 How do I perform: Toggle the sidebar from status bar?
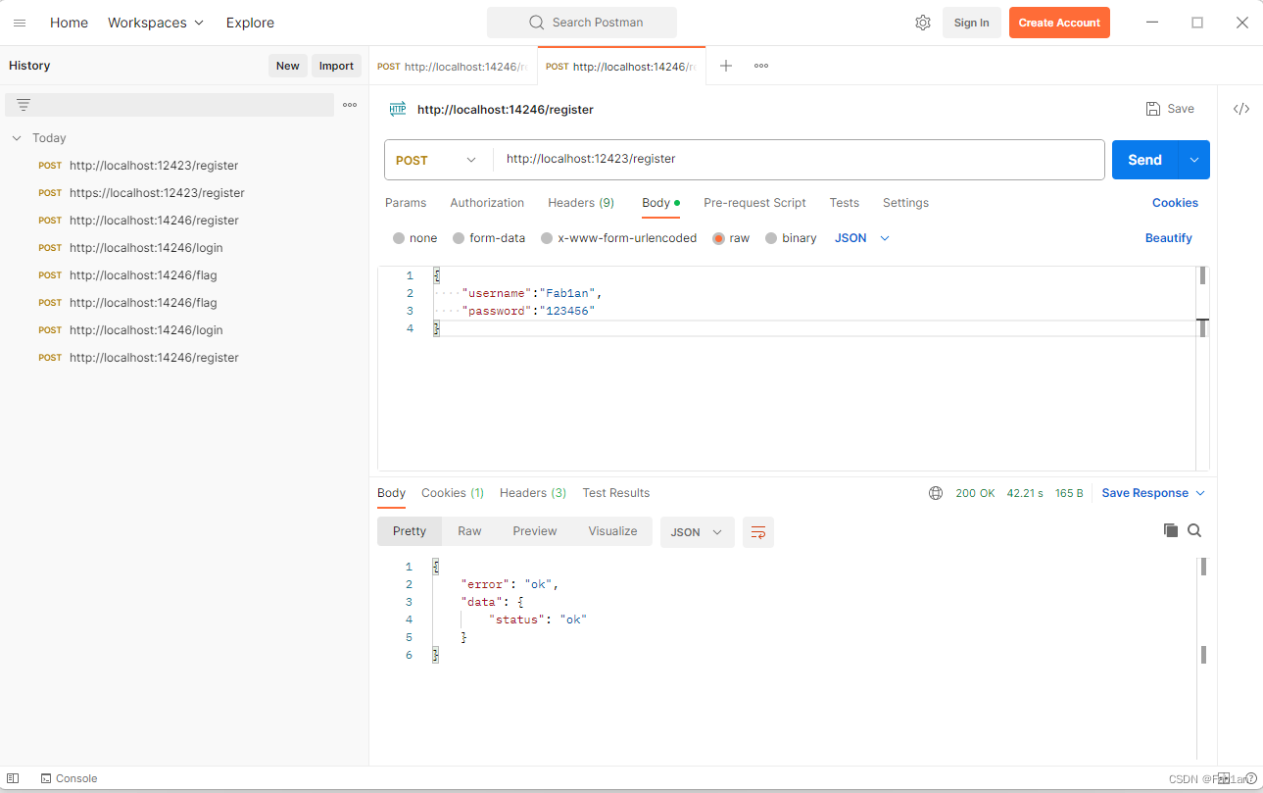click(x=13, y=778)
